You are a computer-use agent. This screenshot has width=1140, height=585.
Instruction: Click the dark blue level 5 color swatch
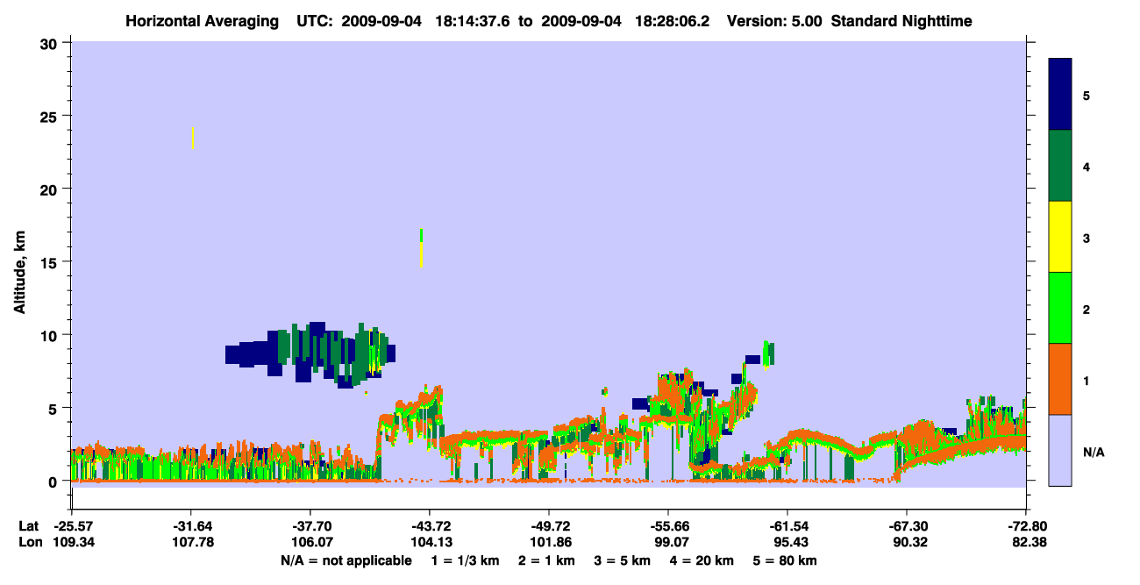[1060, 94]
